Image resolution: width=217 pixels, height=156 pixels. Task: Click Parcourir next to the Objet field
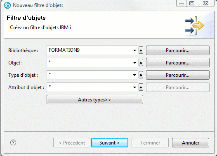pos(178,63)
